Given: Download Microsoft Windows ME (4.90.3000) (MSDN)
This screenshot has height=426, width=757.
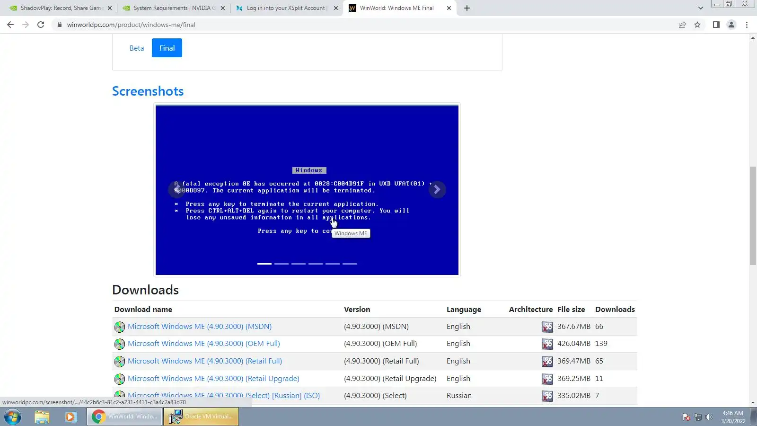Looking at the screenshot, I should pyautogui.click(x=200, y=327).
